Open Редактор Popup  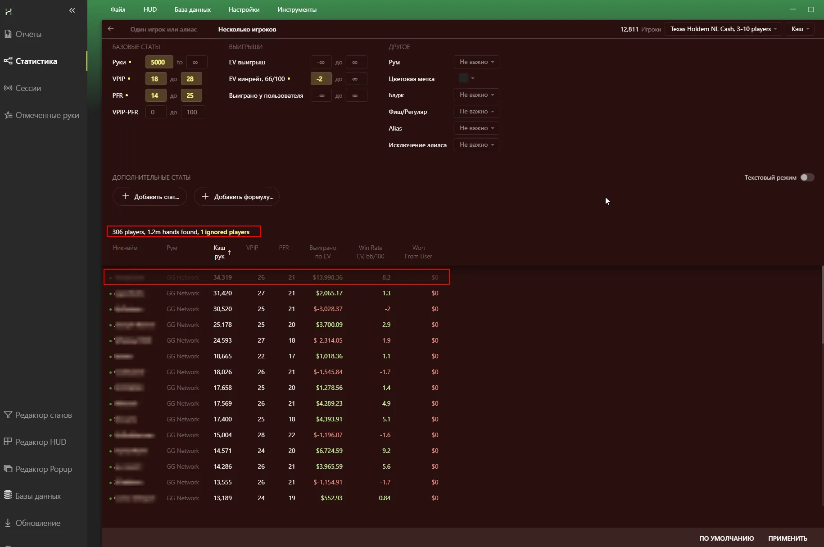[43, 469]
